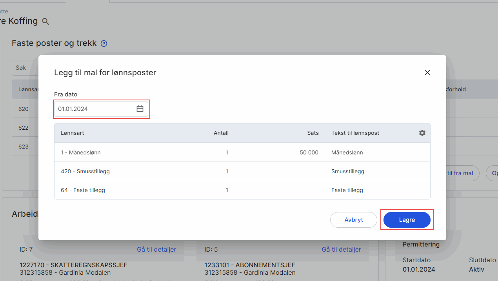The image size is (498, 281).
Task: Click the Fra dato date field
Action: pyautogui.click(x=94, y=109)
